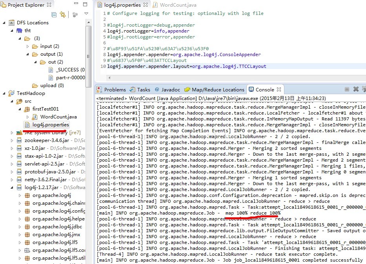Expand the WordCount.java tree node
This screenshot has height=264, width=366.
(27, 117)
